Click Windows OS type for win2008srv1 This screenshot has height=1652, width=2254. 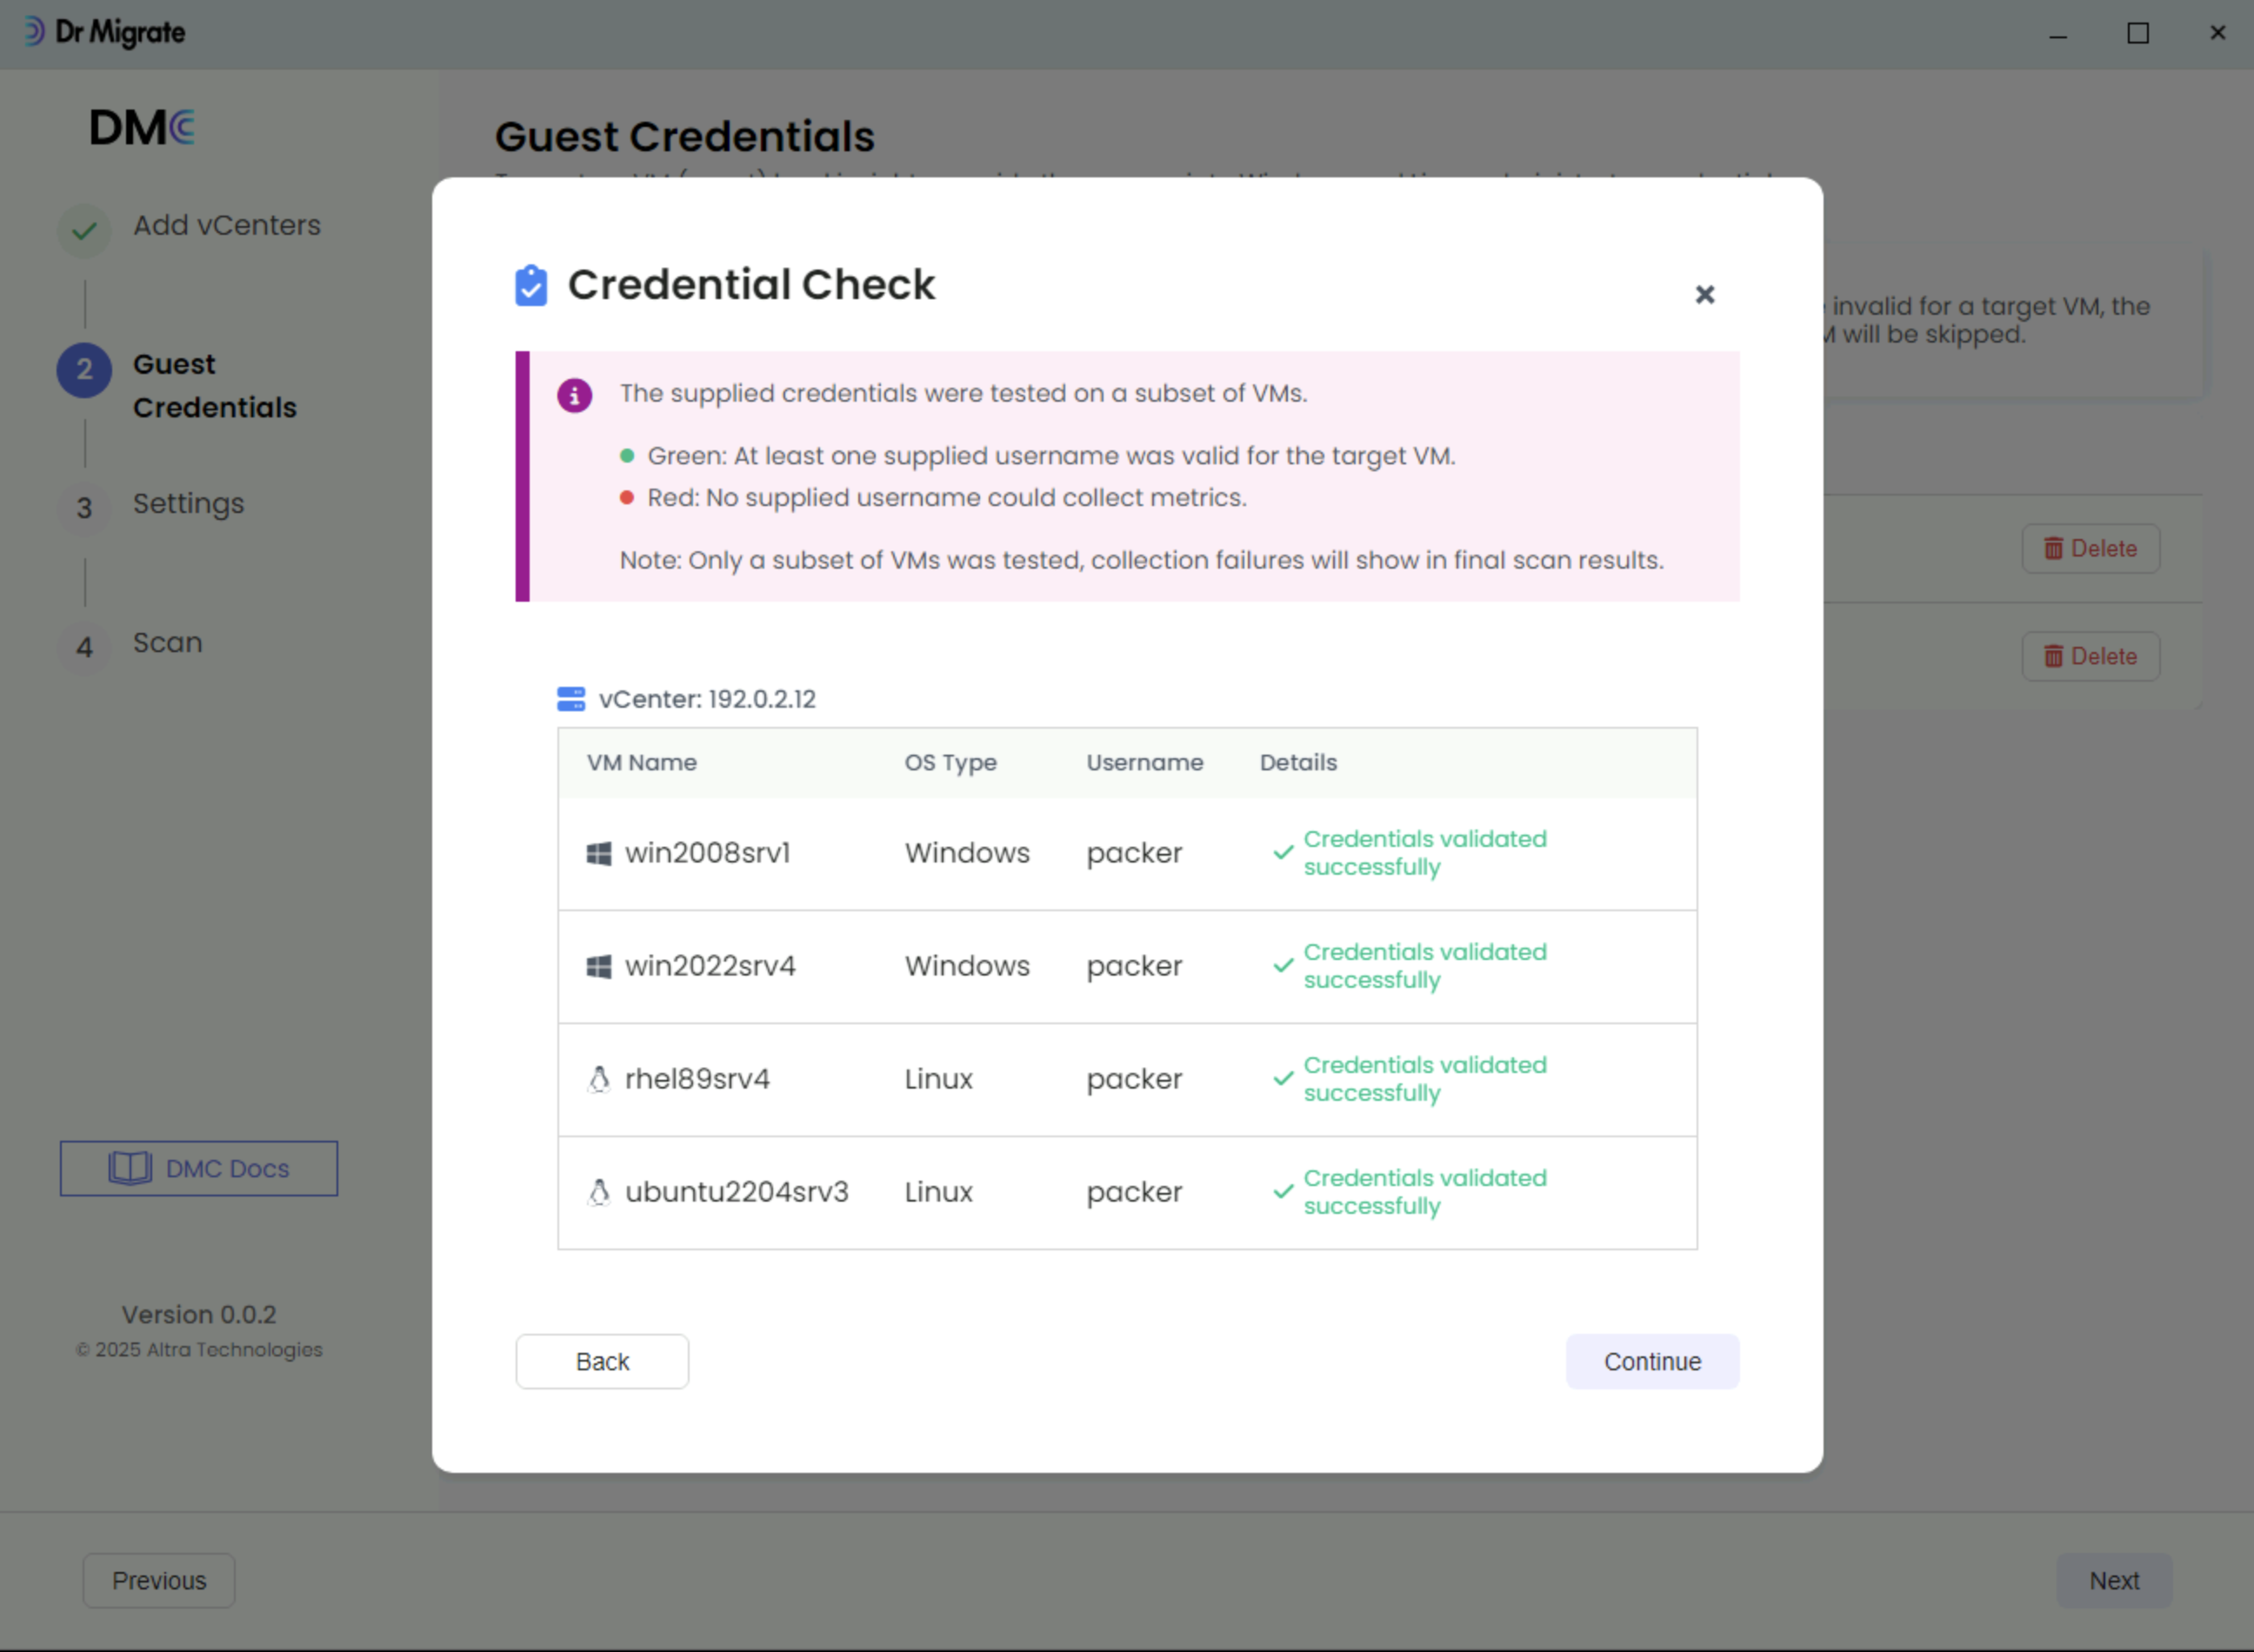click(967, 853)
